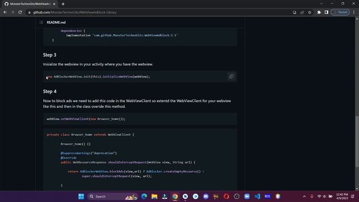Click the 'Inisialize the webview' sentence
Image resolution: width=359 pixels, height=202 pixels.
pos(98,65)
